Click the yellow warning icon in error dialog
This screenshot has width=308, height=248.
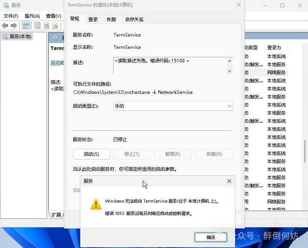[x=96, y=204]
